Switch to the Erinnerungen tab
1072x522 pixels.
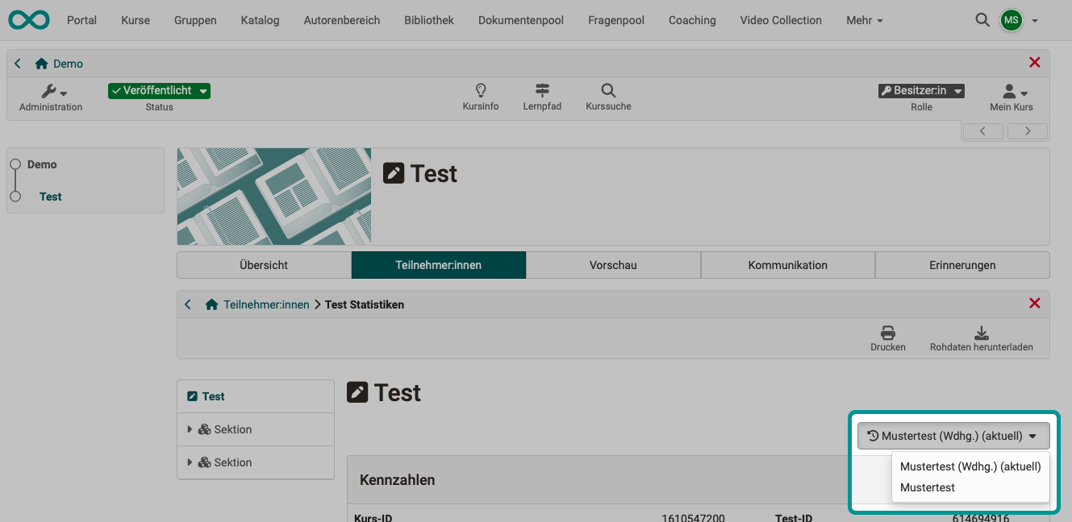tap(961, 265)
